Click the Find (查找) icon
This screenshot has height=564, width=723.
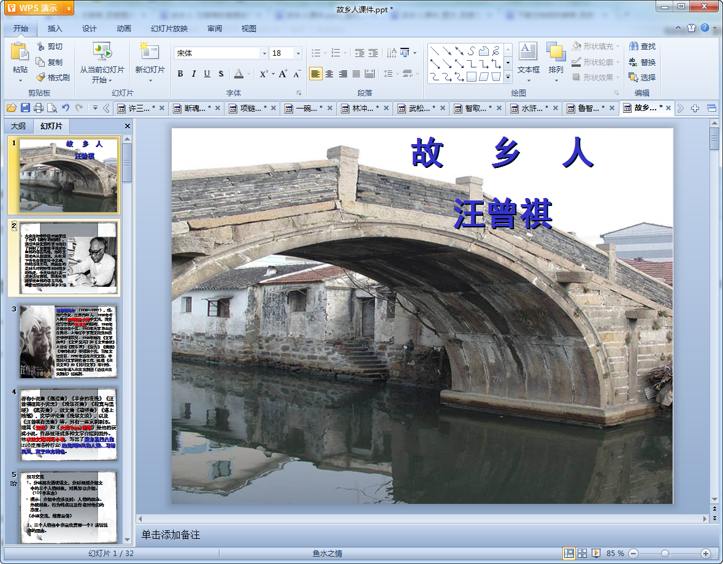click(633, 46)
